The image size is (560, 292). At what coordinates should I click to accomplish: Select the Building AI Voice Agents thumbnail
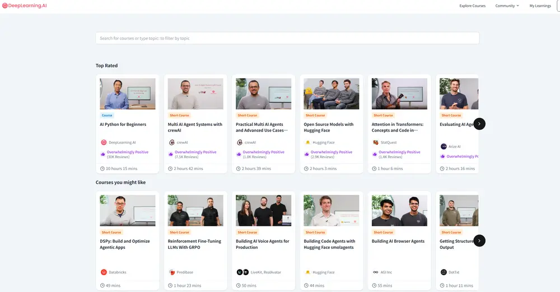coord(263,210)
